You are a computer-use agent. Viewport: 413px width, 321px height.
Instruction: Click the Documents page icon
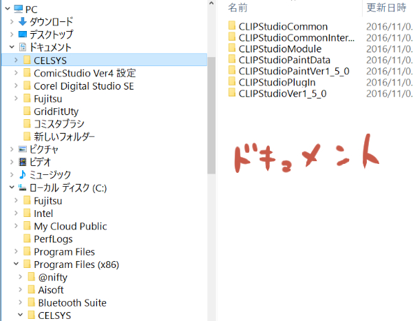23,47
